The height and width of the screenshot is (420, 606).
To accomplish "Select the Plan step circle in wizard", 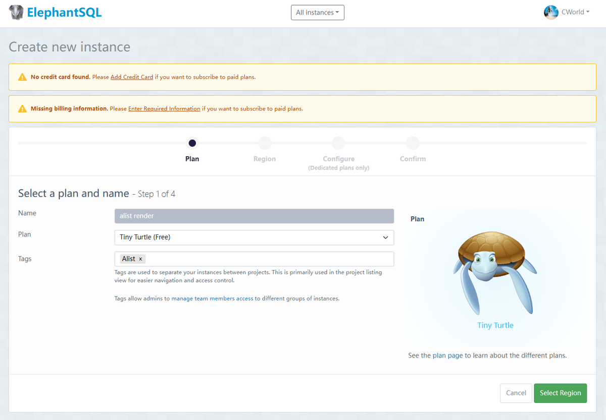I will pos(192,143).
